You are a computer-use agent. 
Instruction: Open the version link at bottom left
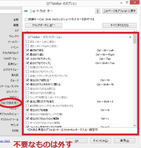click(x=5, y=141)
